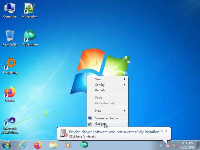Screen dimensions: 200x150
Task: Click the Show desktop strip
Action: (x=198, y=145)
